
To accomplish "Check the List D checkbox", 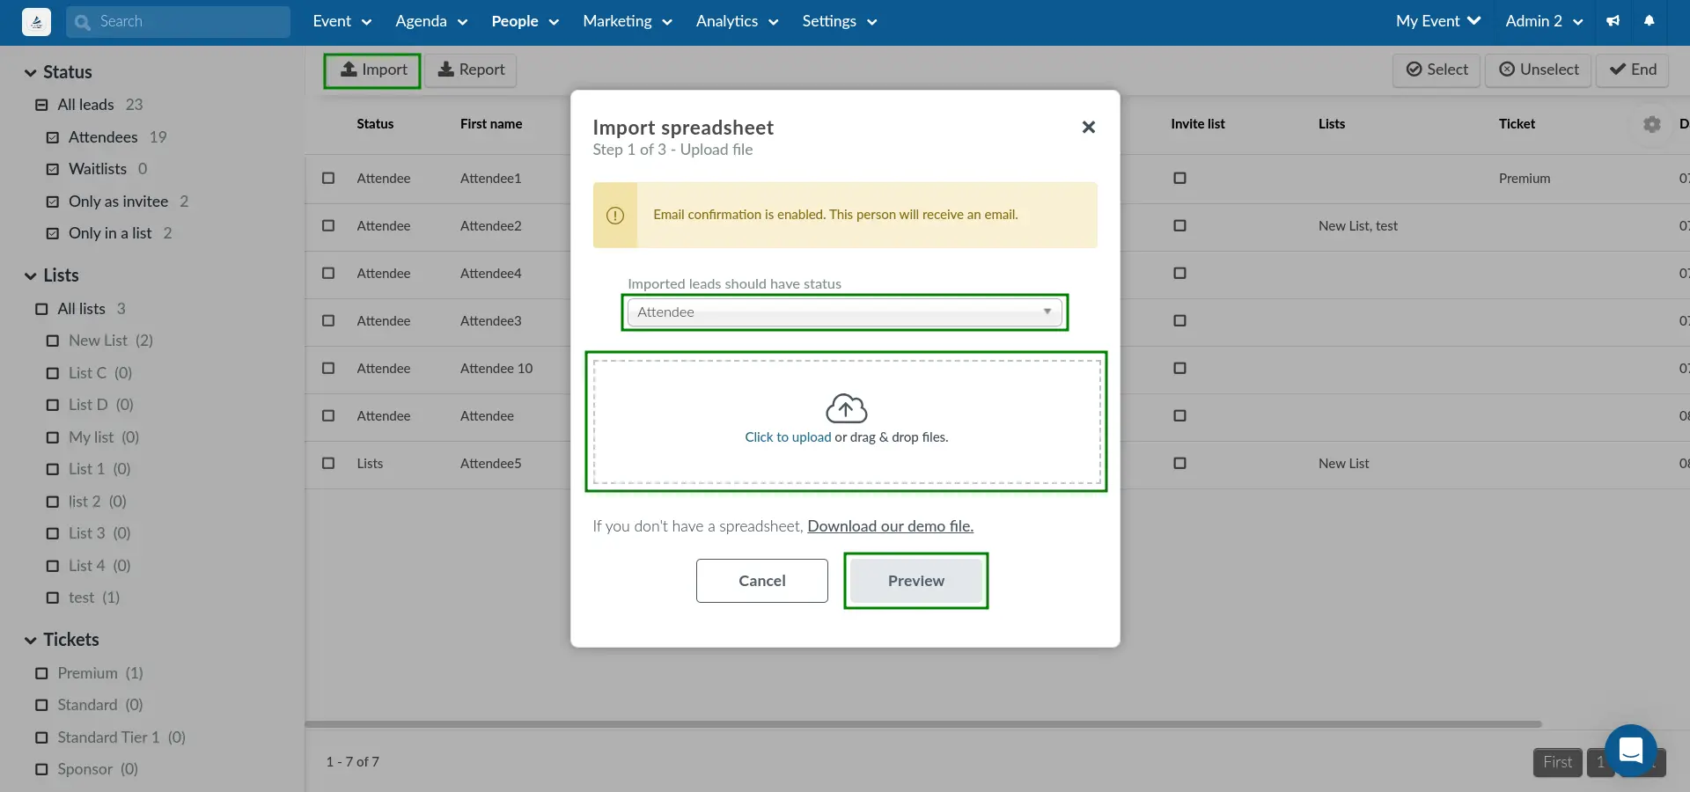I will 53,405.
